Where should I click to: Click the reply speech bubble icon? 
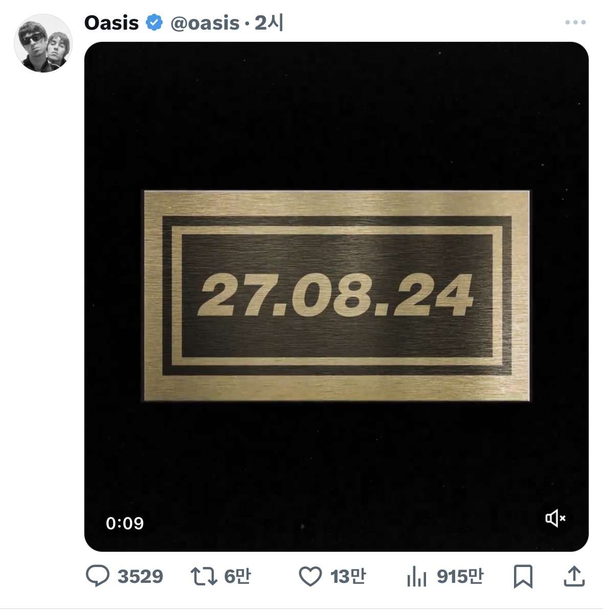coord(97,576)
